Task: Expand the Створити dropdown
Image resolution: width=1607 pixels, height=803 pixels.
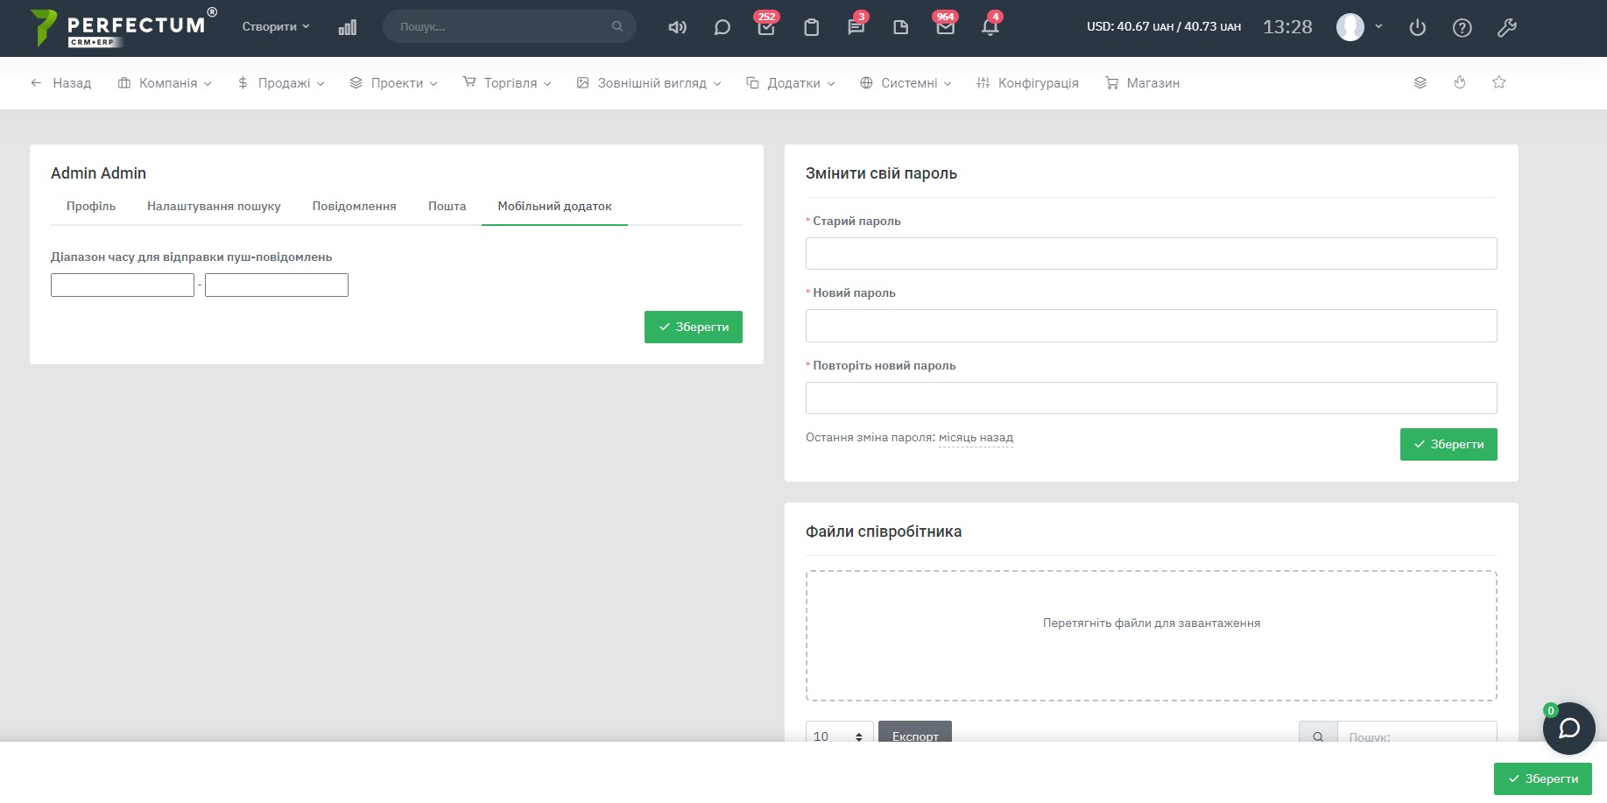Action: 275,27
